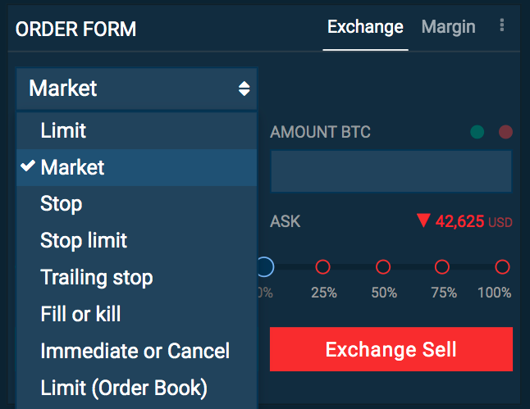Viewport: 530px width, 409px height.
Task: Focus the Amount BTC input field
Action: click(391, 171)
